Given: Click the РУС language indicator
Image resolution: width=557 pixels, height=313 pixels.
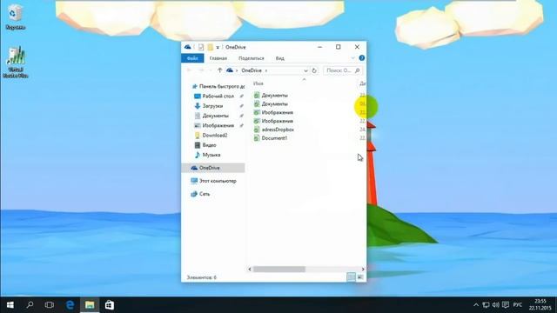Looking at the screenshot, I should 518,305.
